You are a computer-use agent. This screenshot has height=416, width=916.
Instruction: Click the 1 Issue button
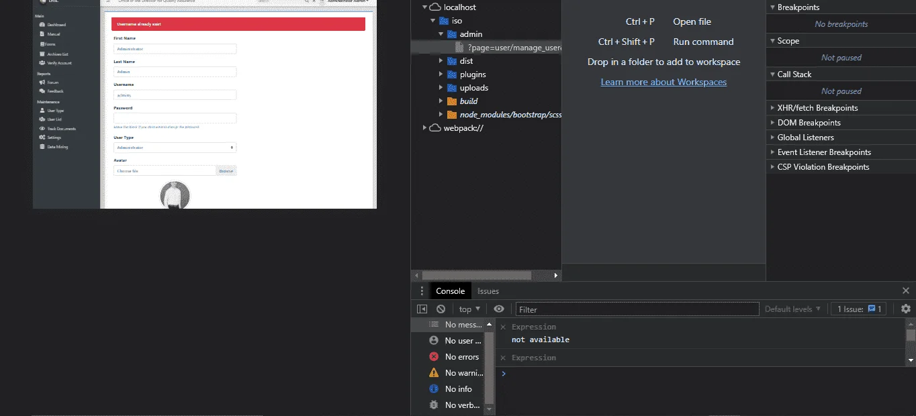(859, 309)
